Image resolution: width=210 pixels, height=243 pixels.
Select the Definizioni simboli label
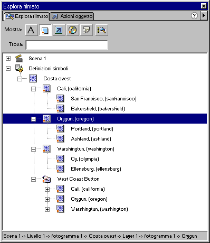(x=49, y=69)
